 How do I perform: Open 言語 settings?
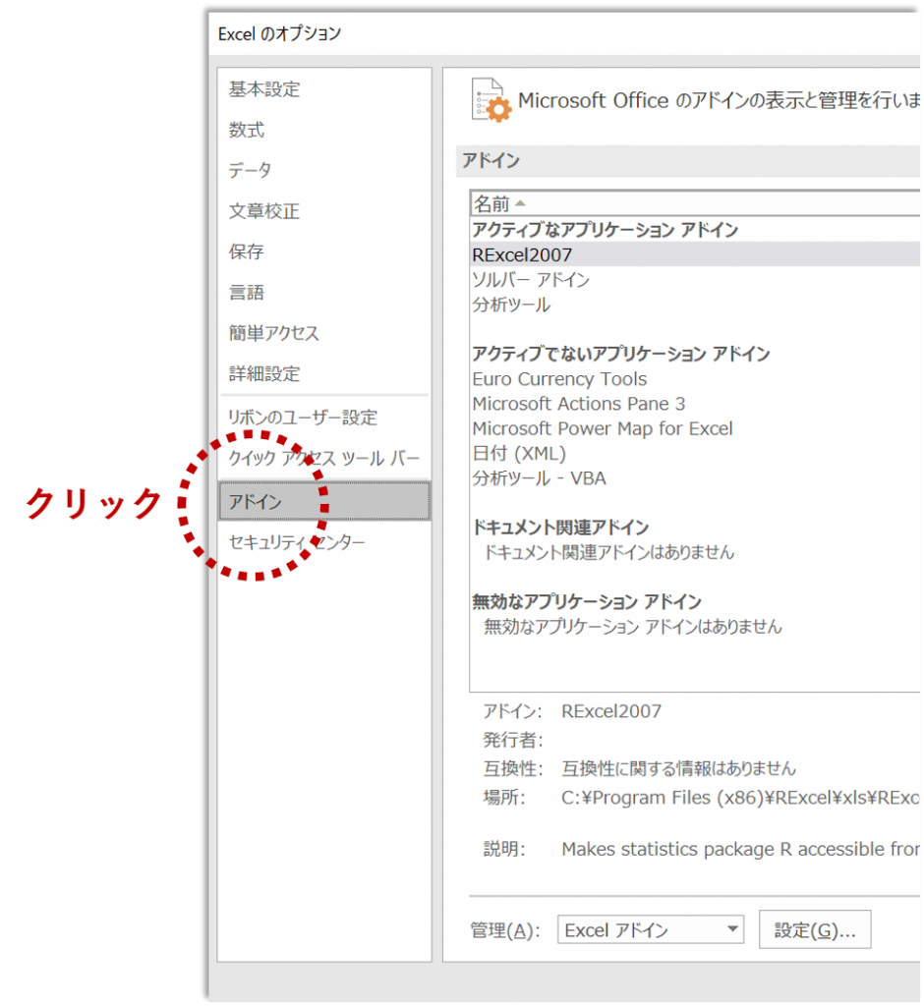247,293
